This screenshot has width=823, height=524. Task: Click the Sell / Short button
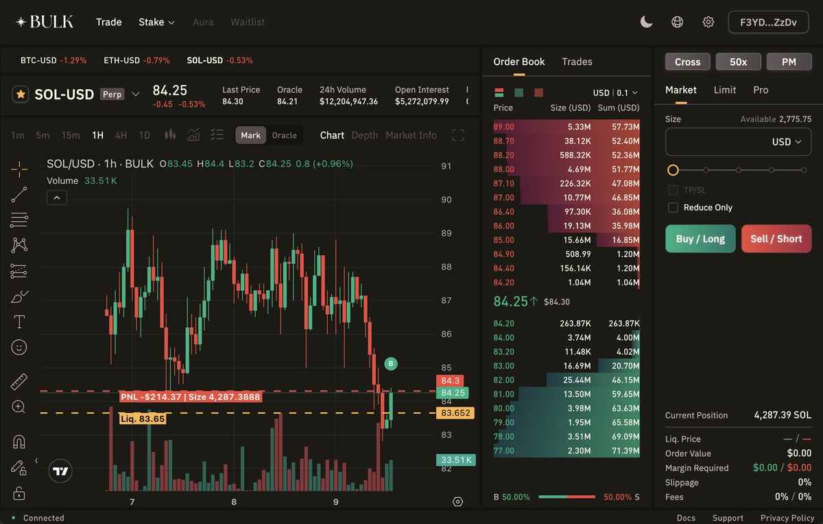click(x=776, y=239)
